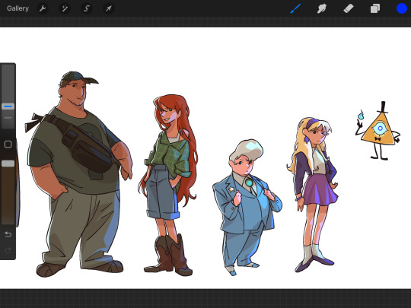Activate the Transform arrow tool
This screenshot has height=308, width=411.
tap(108, 8)
